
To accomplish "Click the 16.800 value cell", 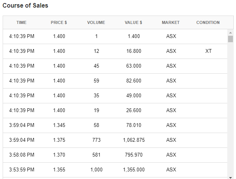I will pyautogui.click(x=134, y=51).
